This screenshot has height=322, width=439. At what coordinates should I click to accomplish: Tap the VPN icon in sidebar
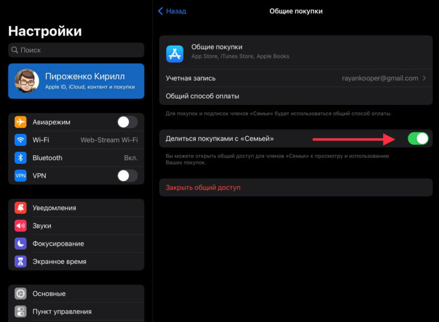click(x=21, y=176)
